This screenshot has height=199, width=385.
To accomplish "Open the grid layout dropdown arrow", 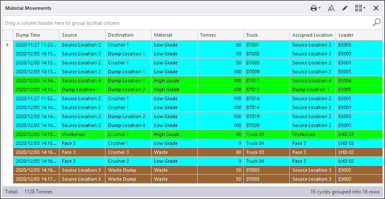I will (365, 8).
